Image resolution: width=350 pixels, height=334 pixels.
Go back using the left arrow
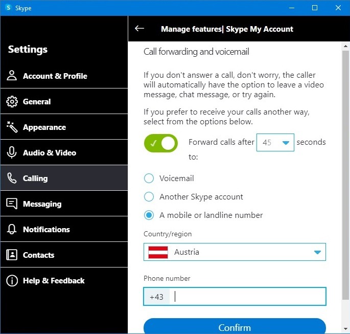click(x=139, y=28)
